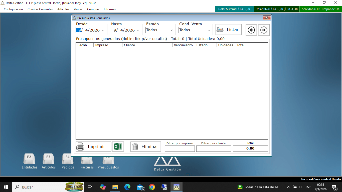Expand Desde date picker dropdown
Viewport: 342px width, 192px height.
point(103,30)
